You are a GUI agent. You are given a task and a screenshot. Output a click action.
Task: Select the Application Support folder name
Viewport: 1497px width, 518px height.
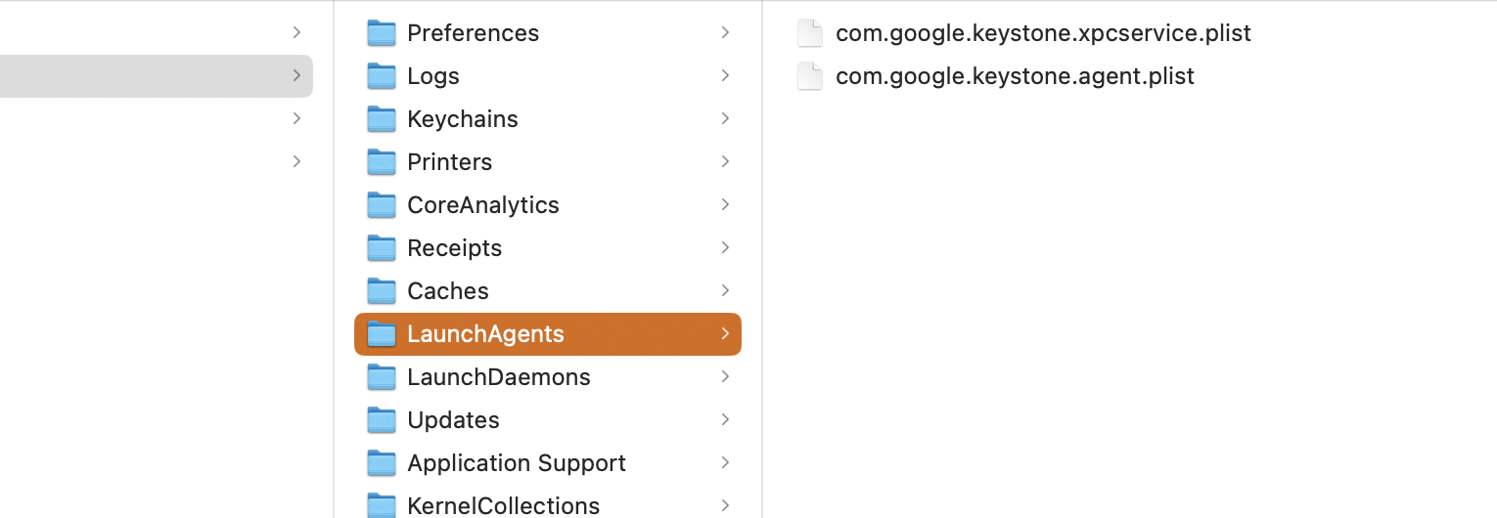point(517,463)
